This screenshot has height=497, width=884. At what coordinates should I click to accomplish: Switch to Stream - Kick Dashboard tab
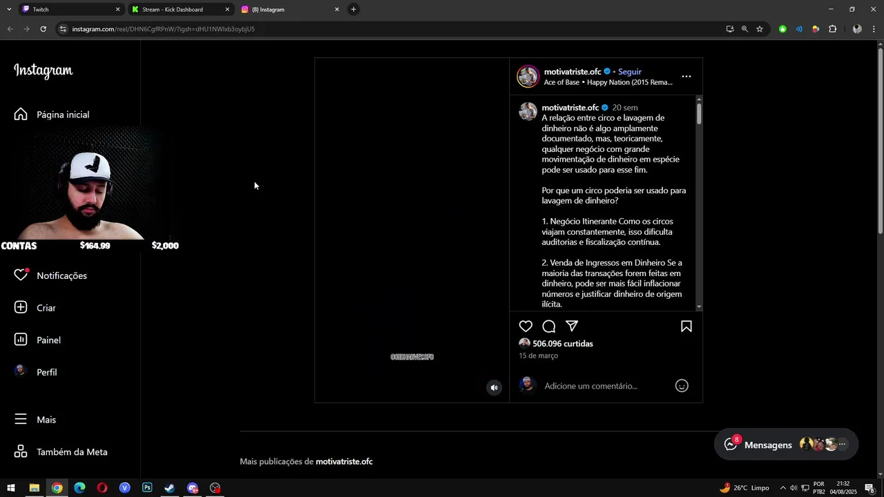coord(180,10)
